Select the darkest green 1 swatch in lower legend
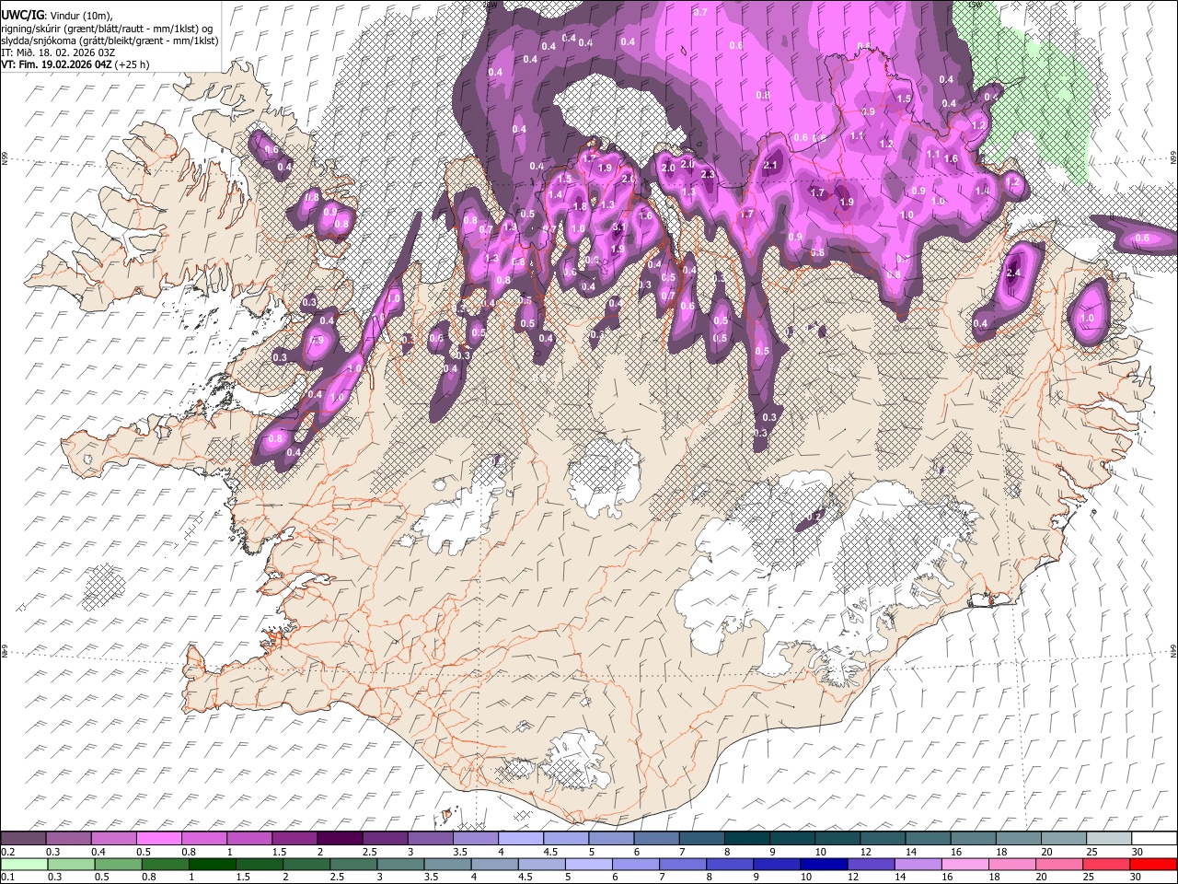 point(212,864)
